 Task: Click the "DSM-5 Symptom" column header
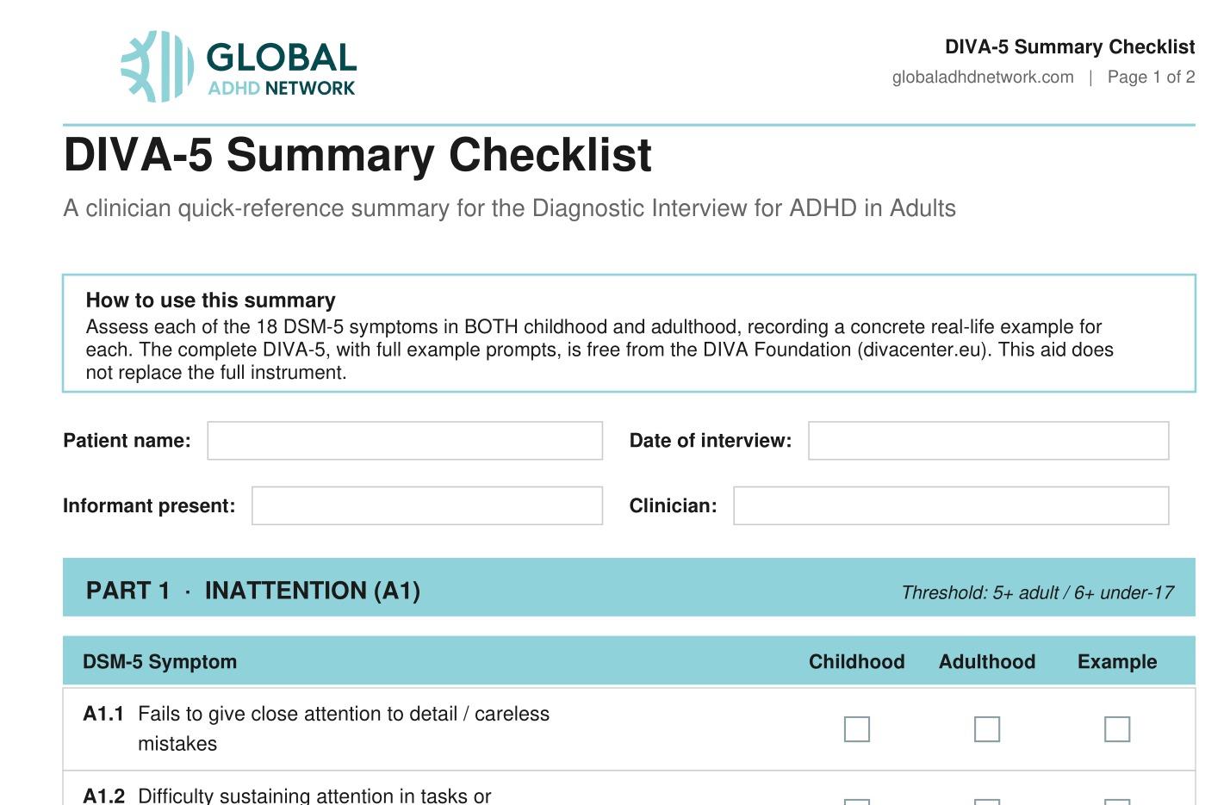(159, 661)
